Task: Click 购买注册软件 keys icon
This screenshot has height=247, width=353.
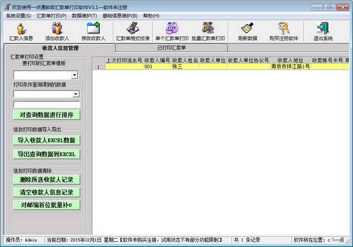Action: (x=284, y=31)
